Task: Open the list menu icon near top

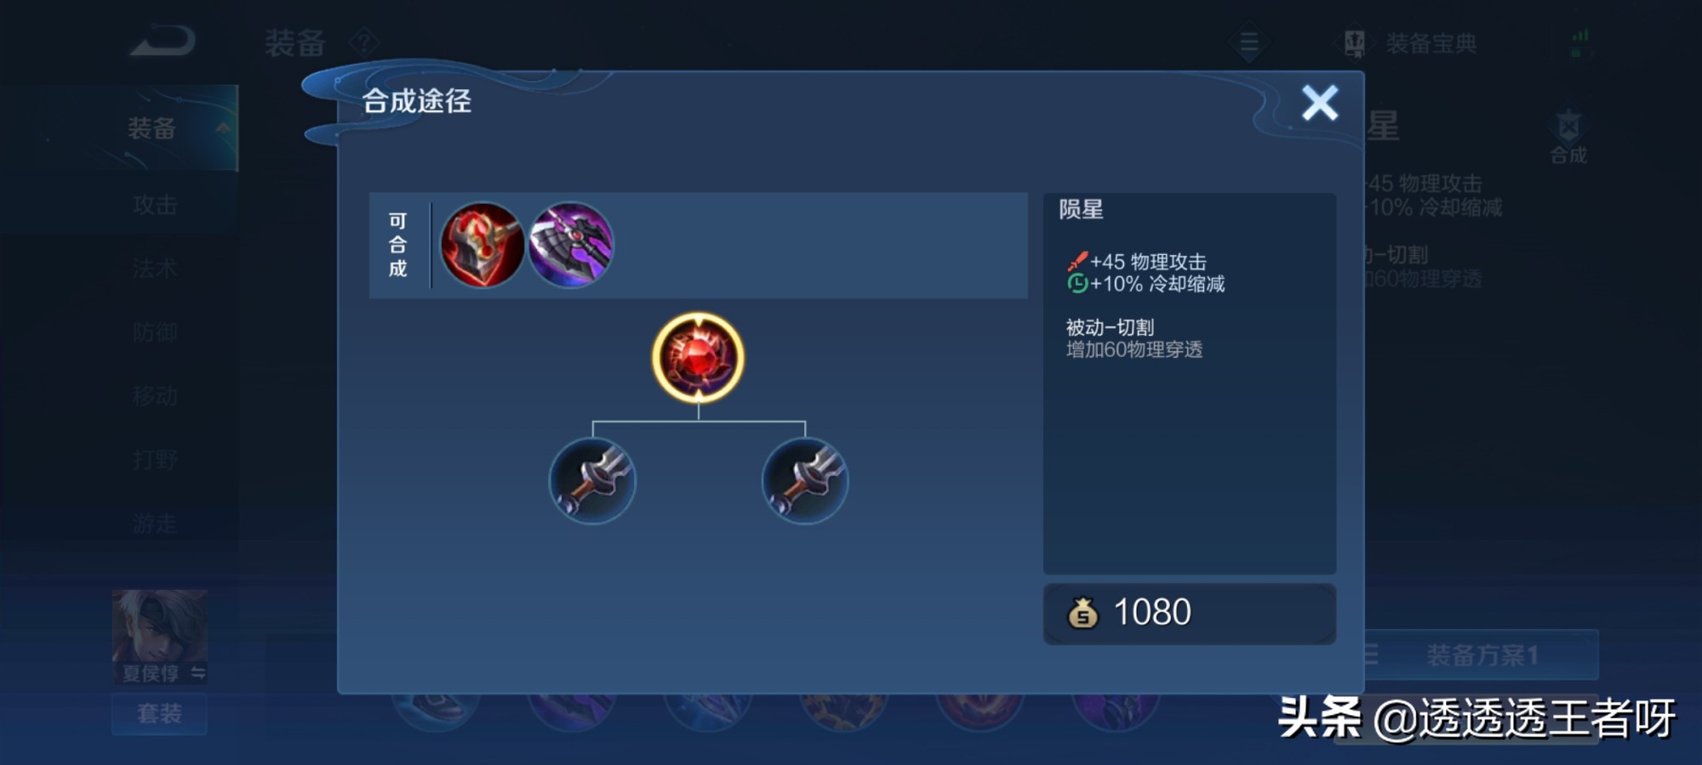Action: click(x=1249, y=42)
